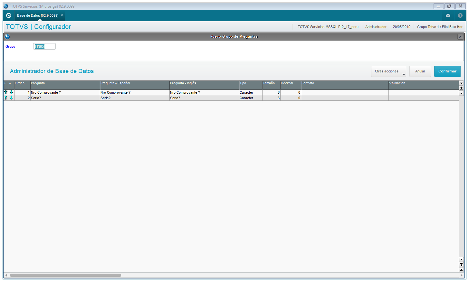Click 'Grupo Totvs 1 / Filial Belo Hor' text

(x=440, y=27)
